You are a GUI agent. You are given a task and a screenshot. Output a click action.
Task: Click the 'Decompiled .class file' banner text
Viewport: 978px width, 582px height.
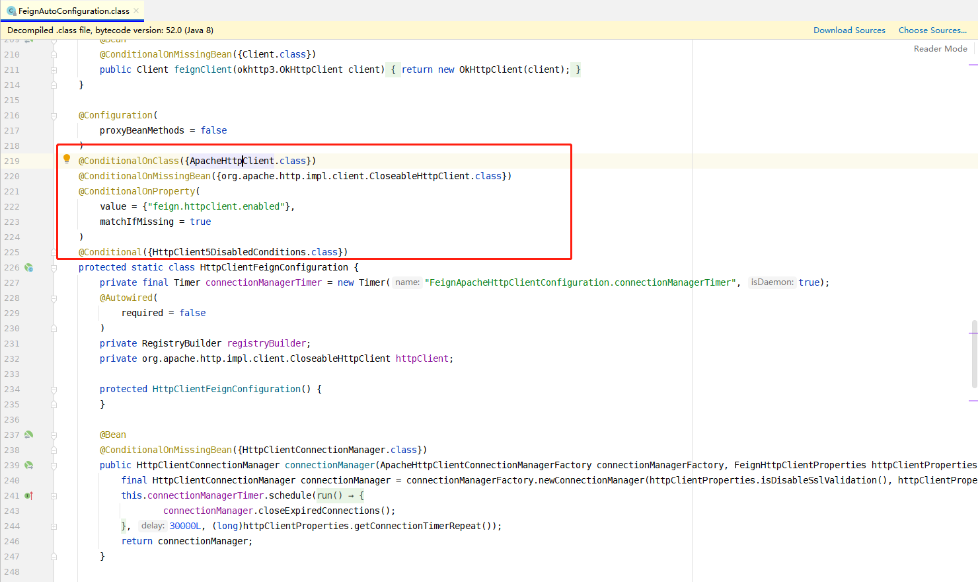click(110, 30)
